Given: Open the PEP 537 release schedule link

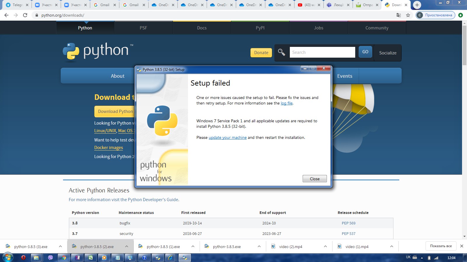Looking at the screenshot, I should pyautogui.click(x=348, y=234).
